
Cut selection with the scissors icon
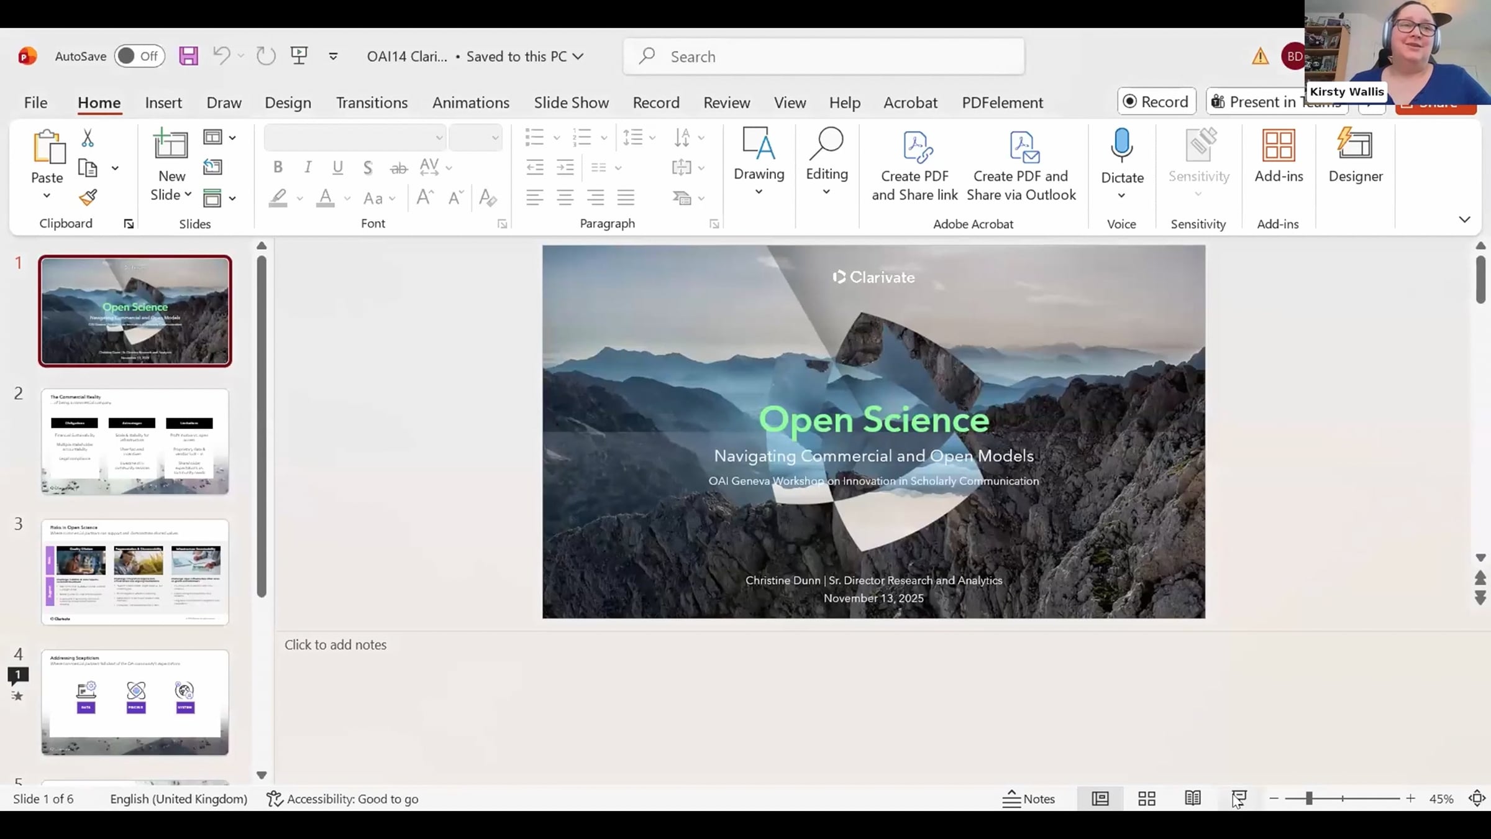(88, 138)
